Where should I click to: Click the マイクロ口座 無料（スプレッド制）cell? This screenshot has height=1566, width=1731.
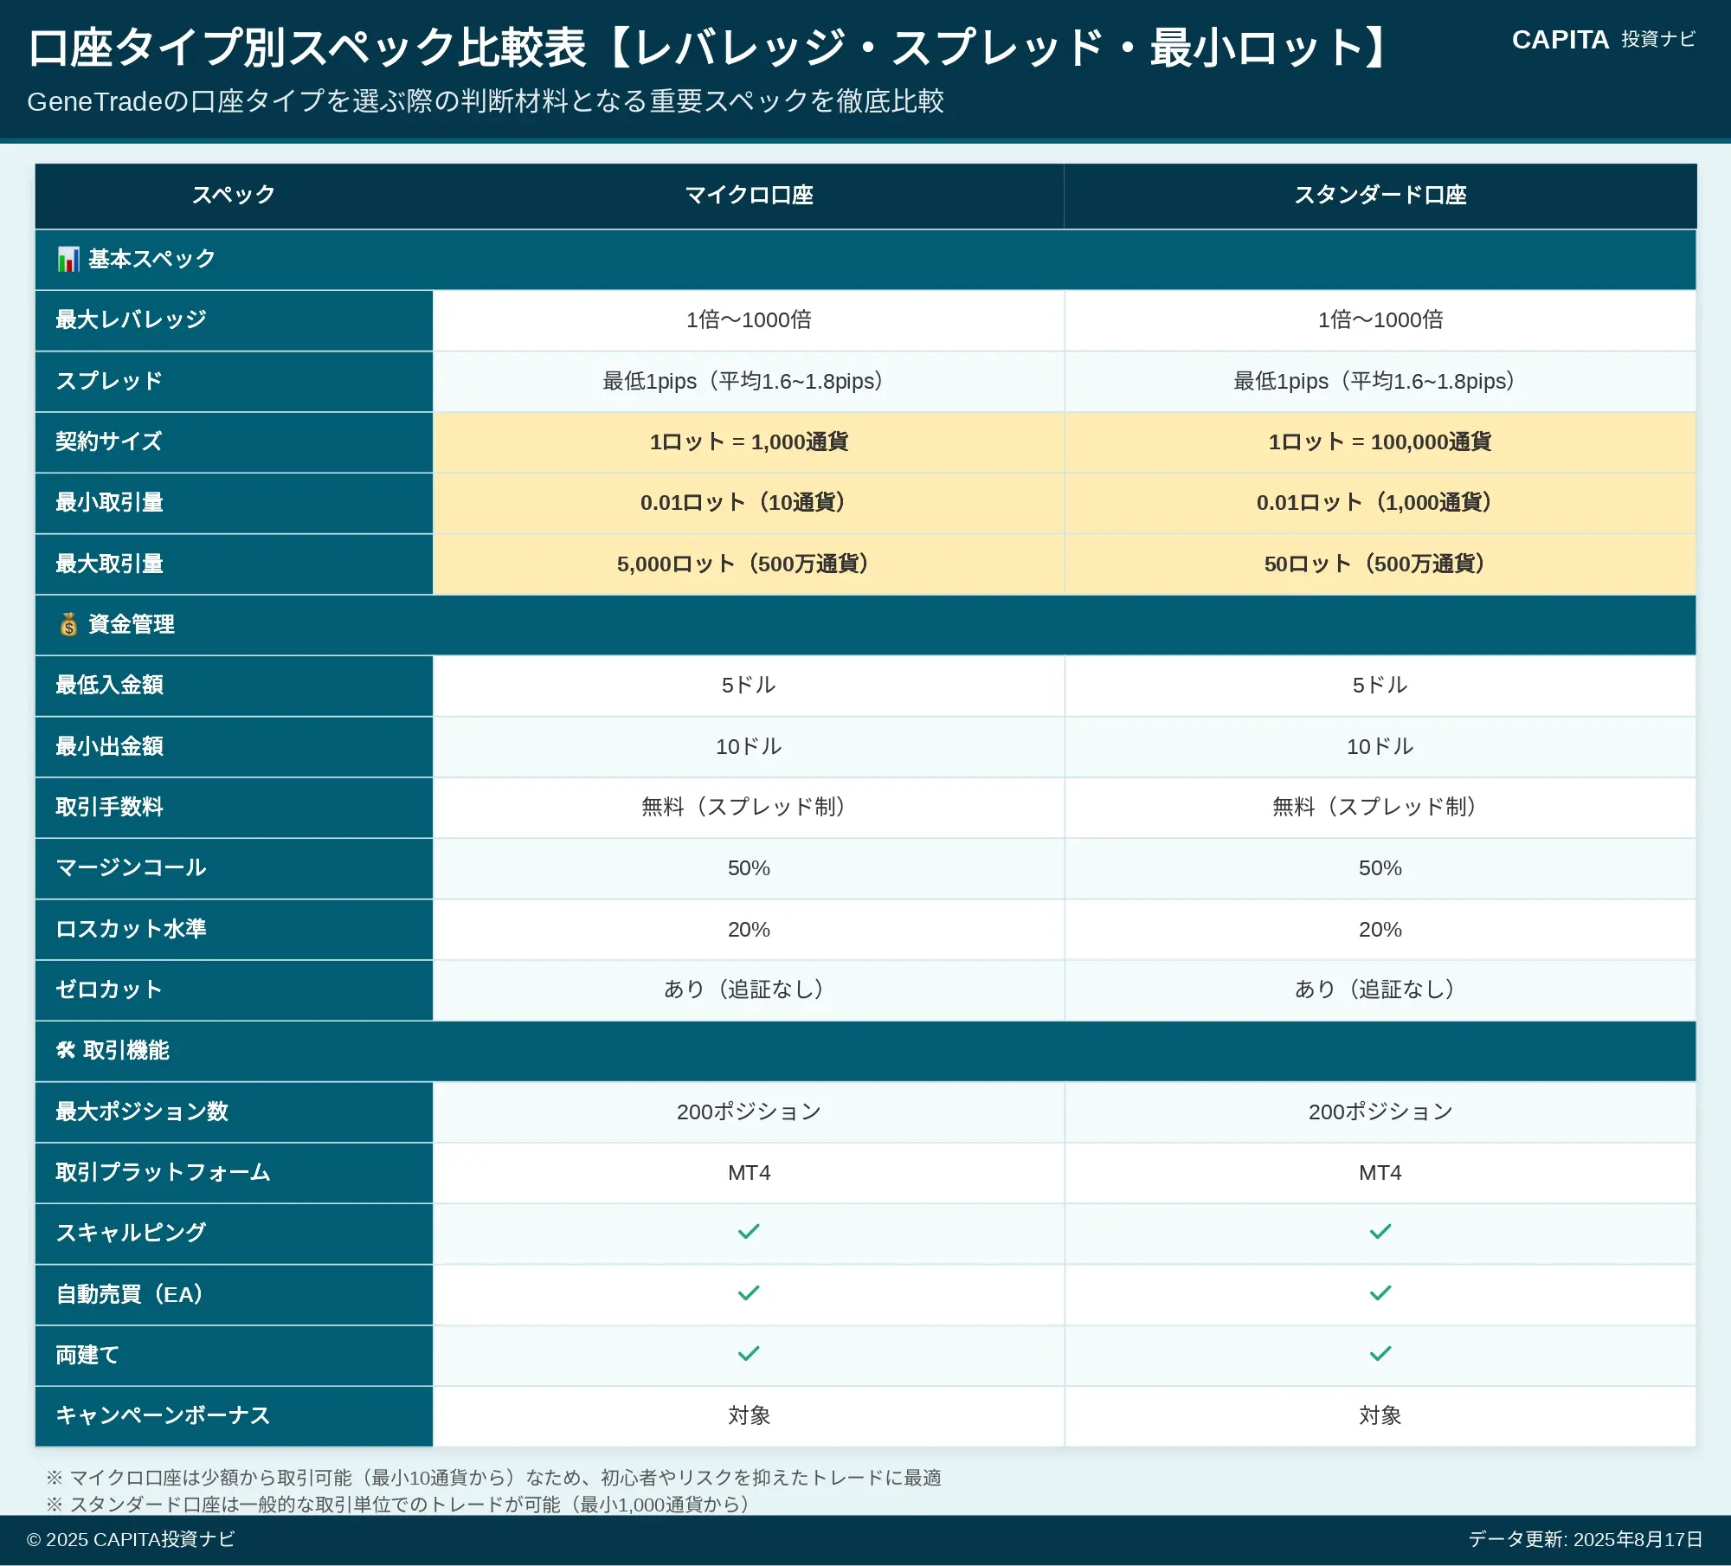[x=749, y=808]
